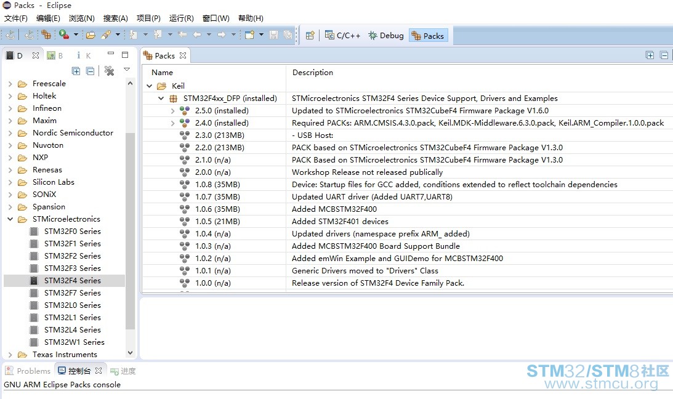The width and height of the screenshot is (673, 399).
Task: Click the Previous Annotation toolbar icon
Action: 158,34
